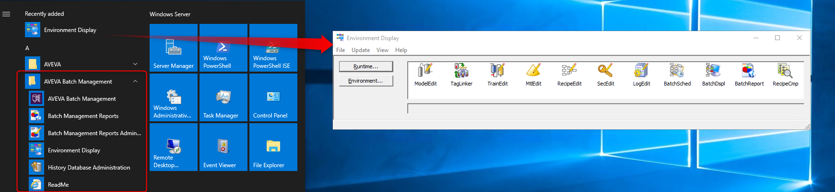This screenshot has width=835, height=192.
Task: Launch the Remote Desktop tile
Action: (174, 147)
